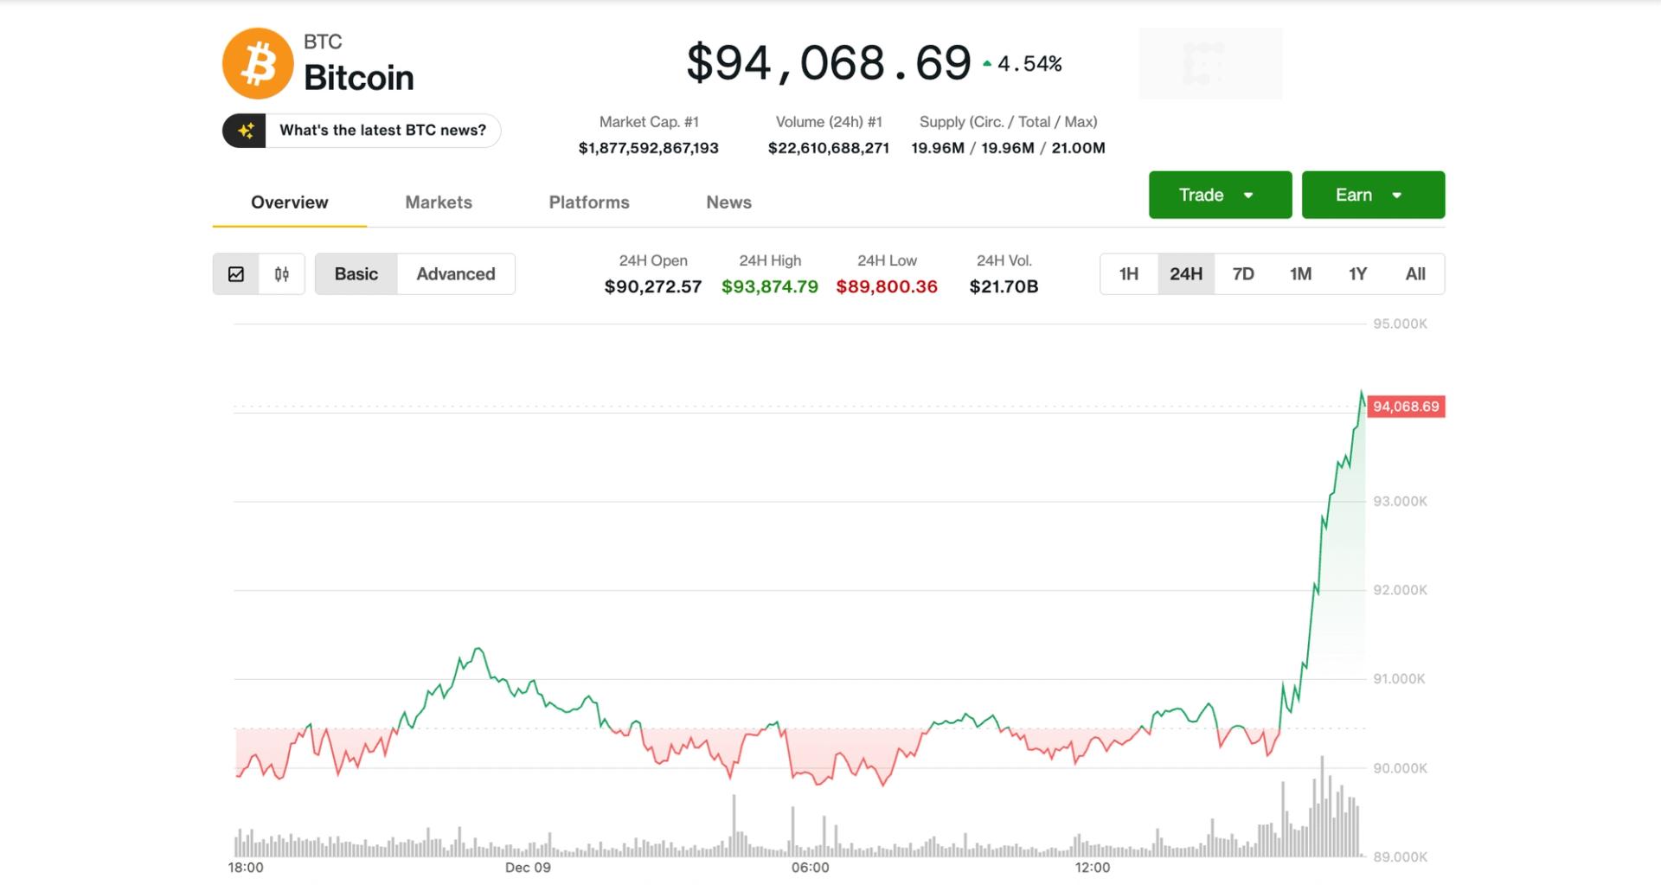The height and width of the screenshot is (885, 1661).
Task: Click the Trade button's down arrow icon
Action: tap(1248, 195)
